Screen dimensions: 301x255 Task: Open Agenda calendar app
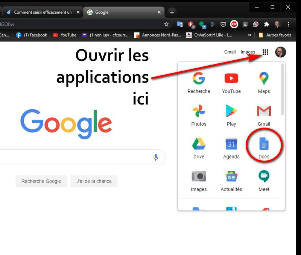(231, 148)
